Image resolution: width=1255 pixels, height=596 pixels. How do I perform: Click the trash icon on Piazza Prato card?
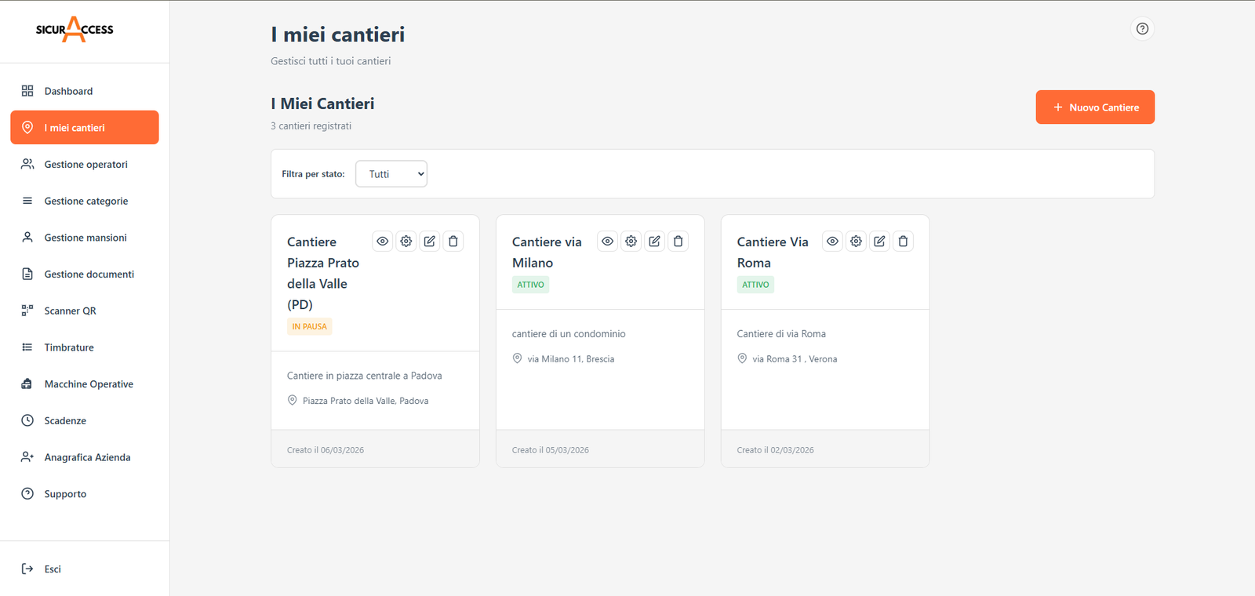453,242
